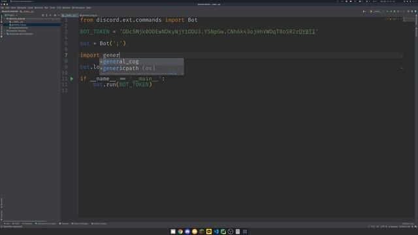Image resolution: width=418 pixels, height=235 pixels.
Task: Toggle the Project side tab on left edge
Action: point(1,19)
